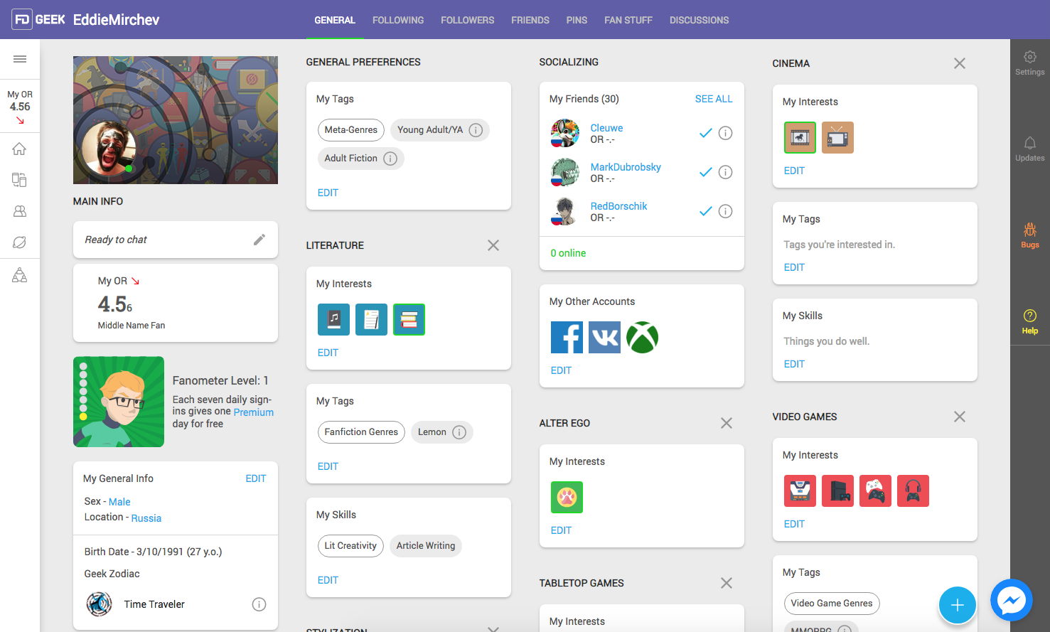Open the Home icon in left sidebar

20,148
